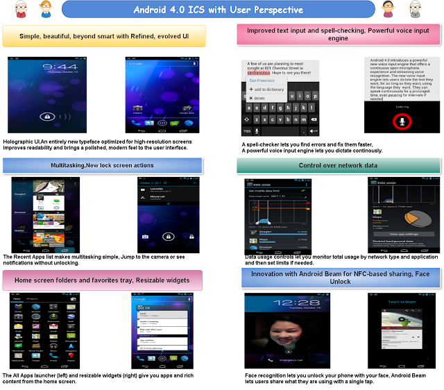Tap the Back button in the All Apps navigation bar
This screenshot has width=444, height=390.
point(25,366)
